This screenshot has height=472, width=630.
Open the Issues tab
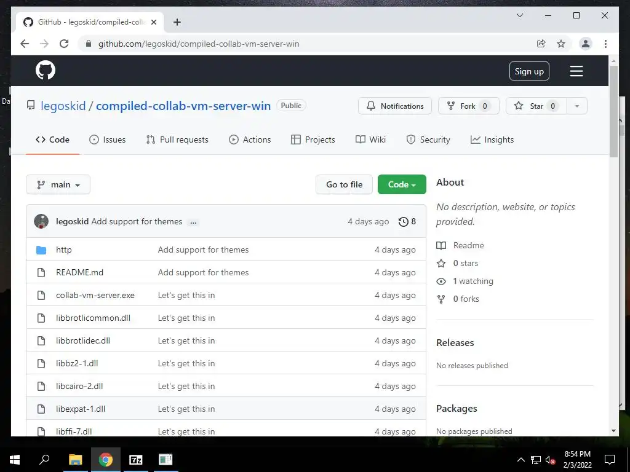(107, 140)
